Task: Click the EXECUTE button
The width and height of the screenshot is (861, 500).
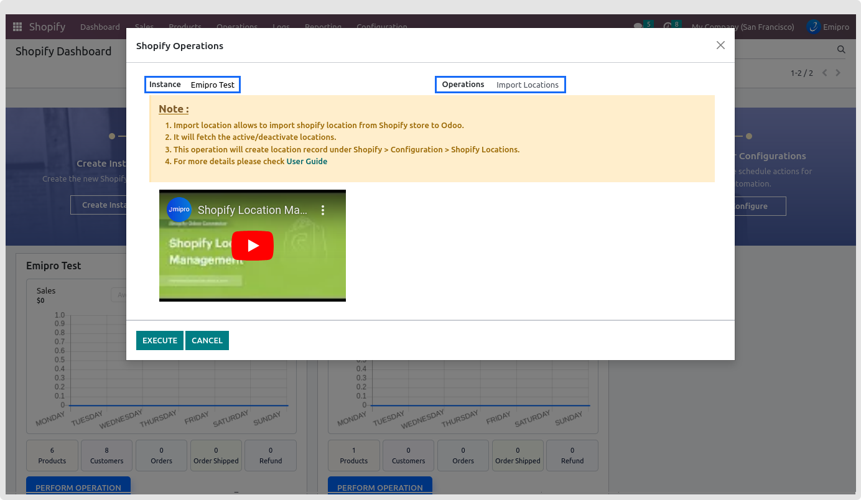Action: click(160, 340)
